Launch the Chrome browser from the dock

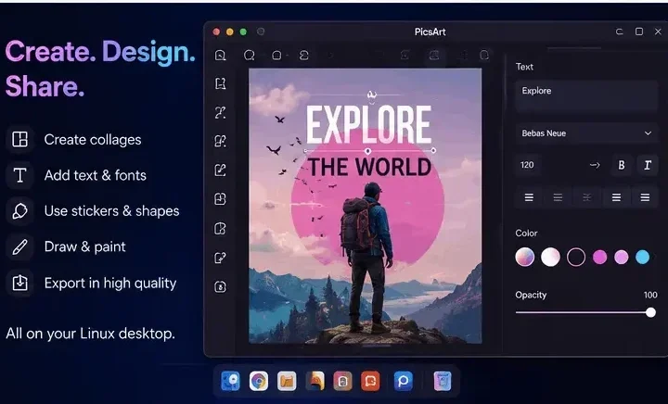pos(259,381)
